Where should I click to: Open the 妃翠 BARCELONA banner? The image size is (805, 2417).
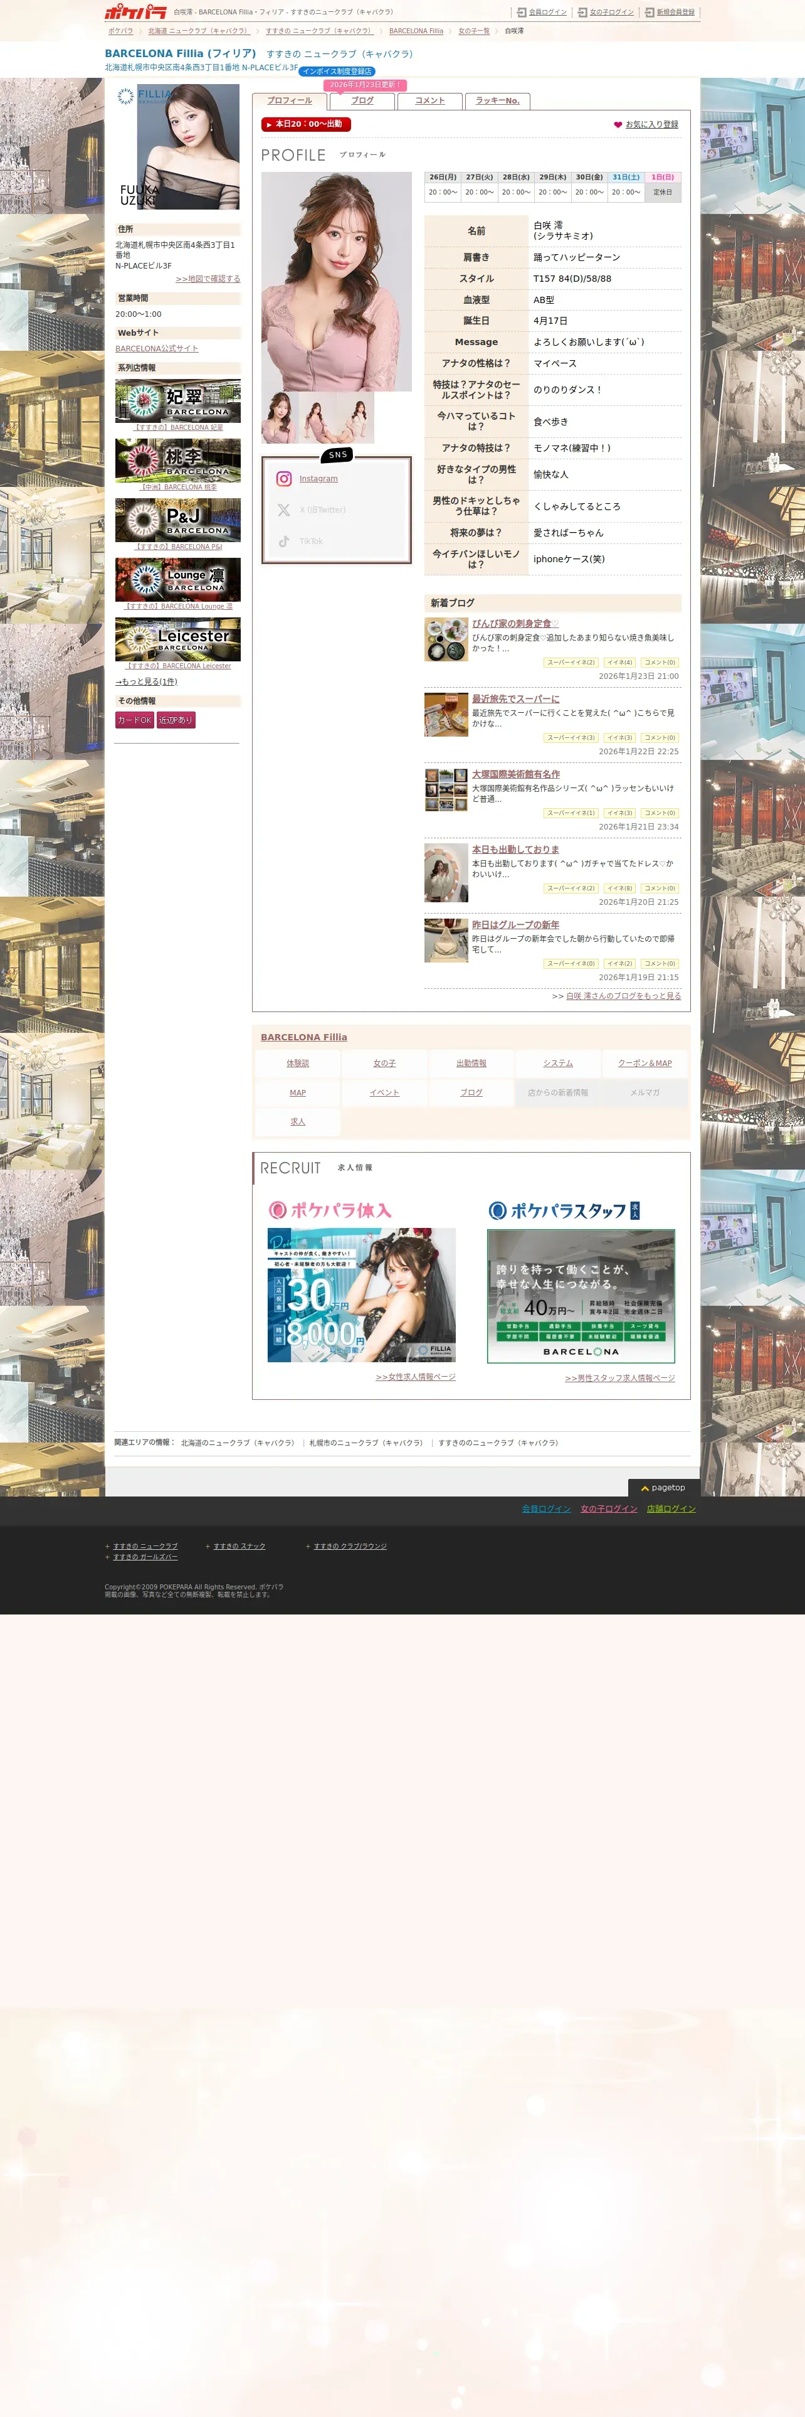coord(178,401)
